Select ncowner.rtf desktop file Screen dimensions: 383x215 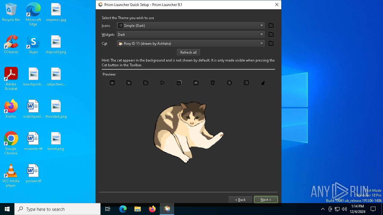(33, 142)
